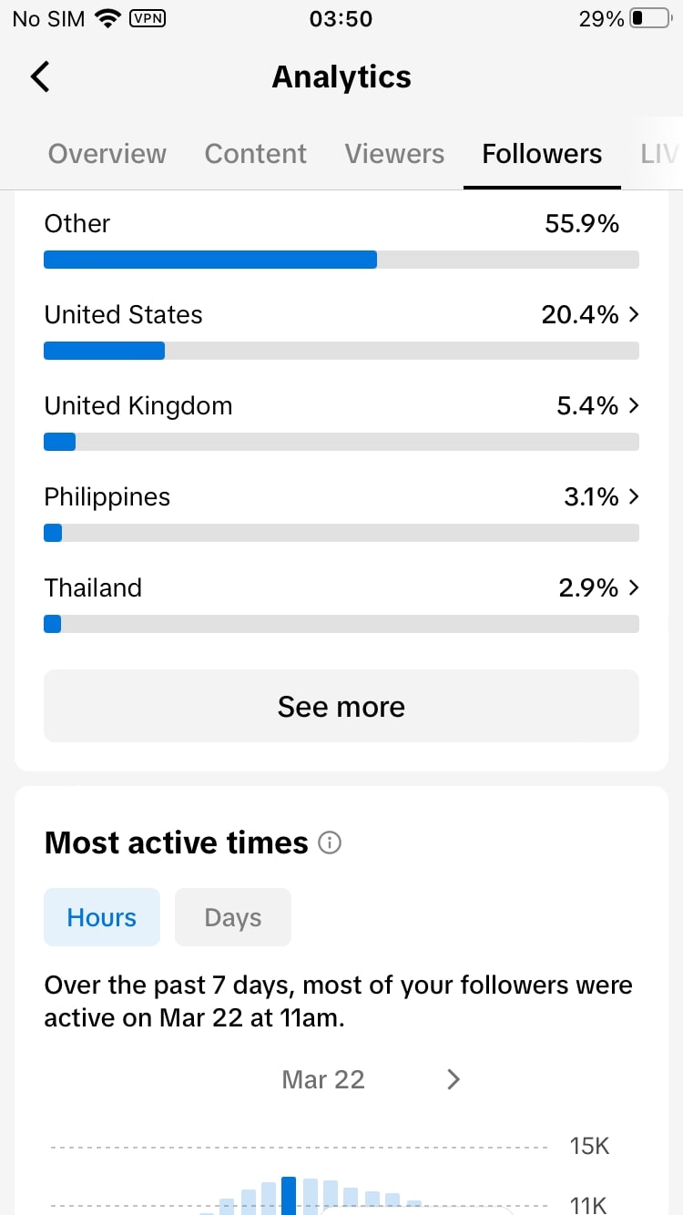
Task: Tap the Mar 22 date label
Action: (323, 1079)
